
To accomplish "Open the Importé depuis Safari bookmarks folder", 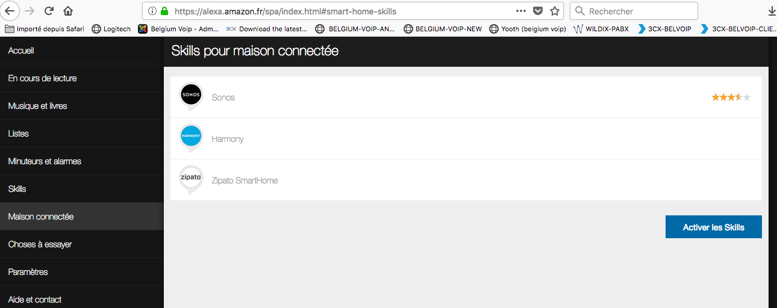I will point(46,28).
